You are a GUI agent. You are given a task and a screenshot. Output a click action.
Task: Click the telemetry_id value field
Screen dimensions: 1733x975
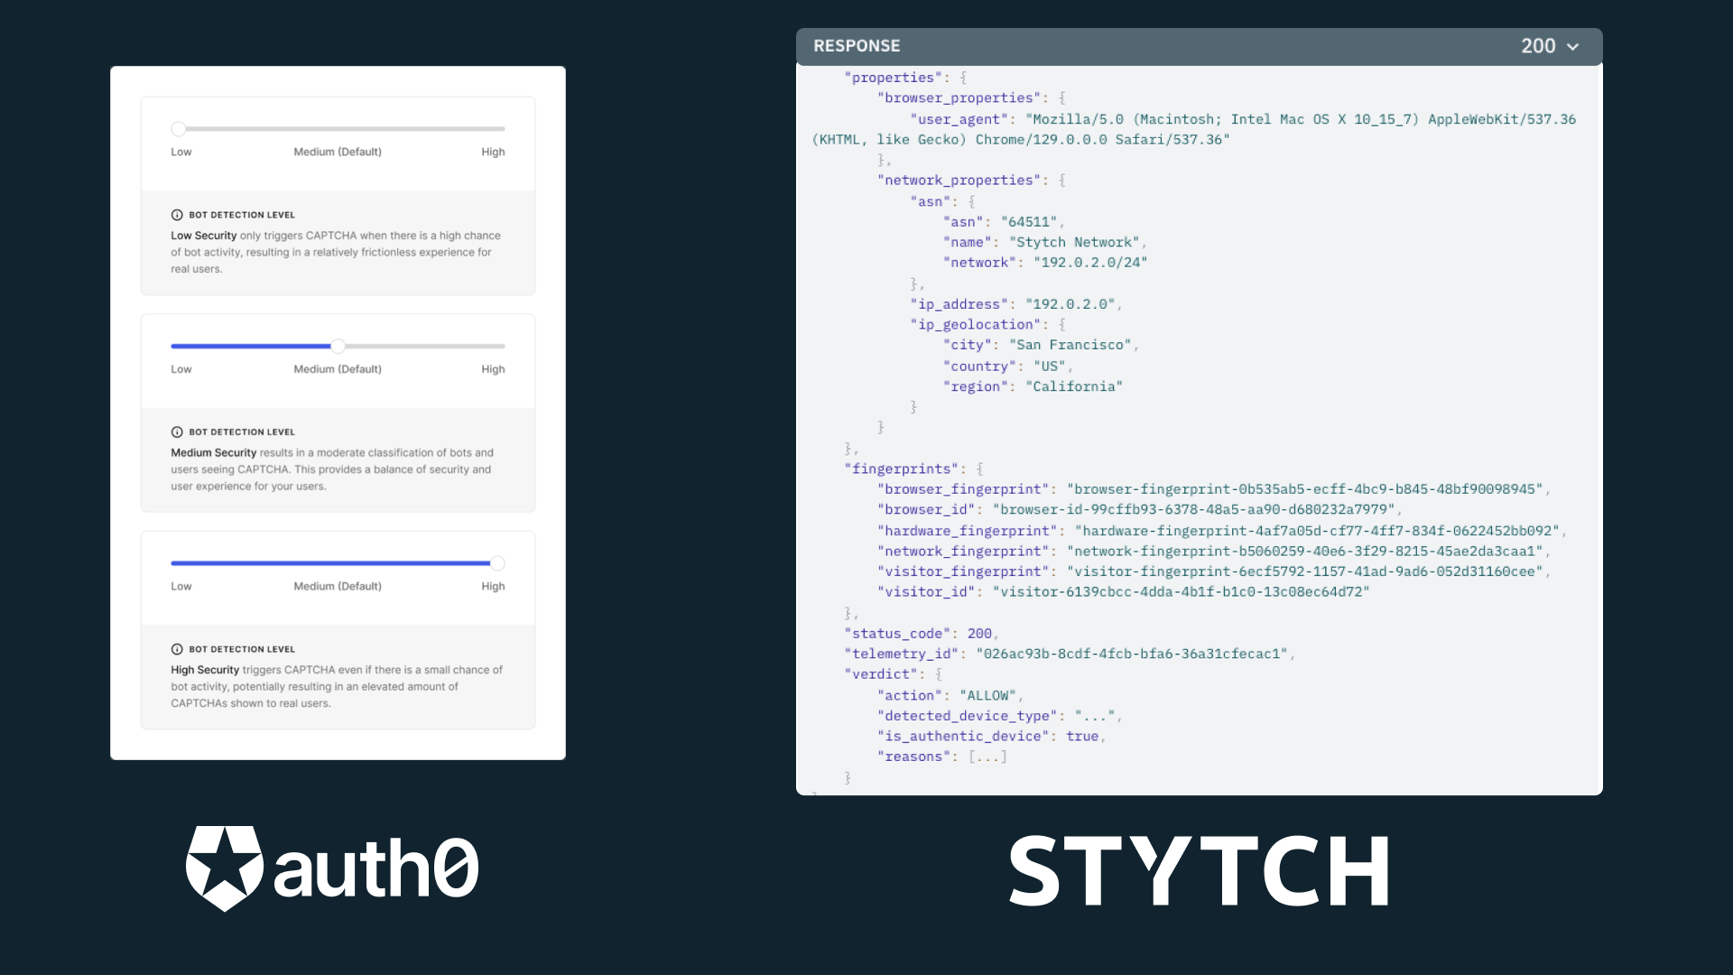tap(1132, 653)
